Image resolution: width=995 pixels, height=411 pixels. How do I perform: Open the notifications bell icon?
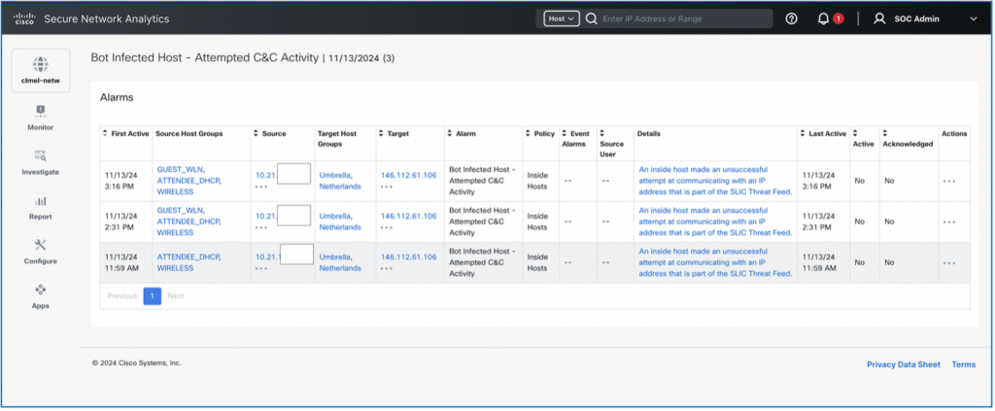[823, 18]
